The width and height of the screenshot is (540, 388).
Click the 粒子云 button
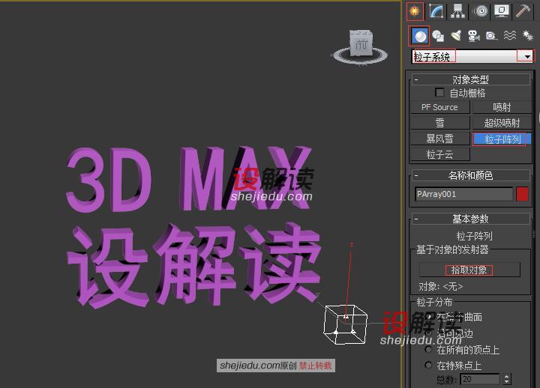[439, 154]
